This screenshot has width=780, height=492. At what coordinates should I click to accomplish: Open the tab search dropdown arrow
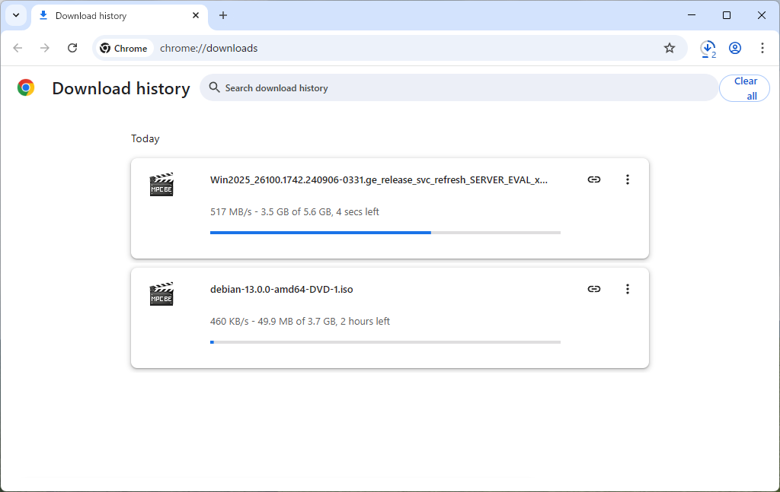[16, 15]
